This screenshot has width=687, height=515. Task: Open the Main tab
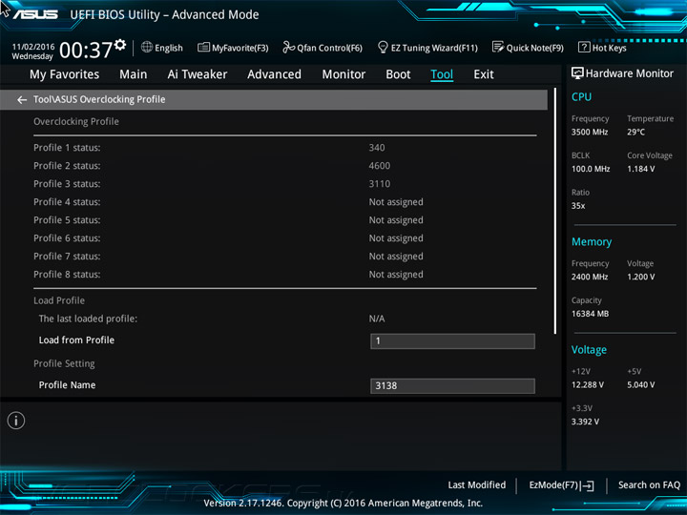pos(134,74)
